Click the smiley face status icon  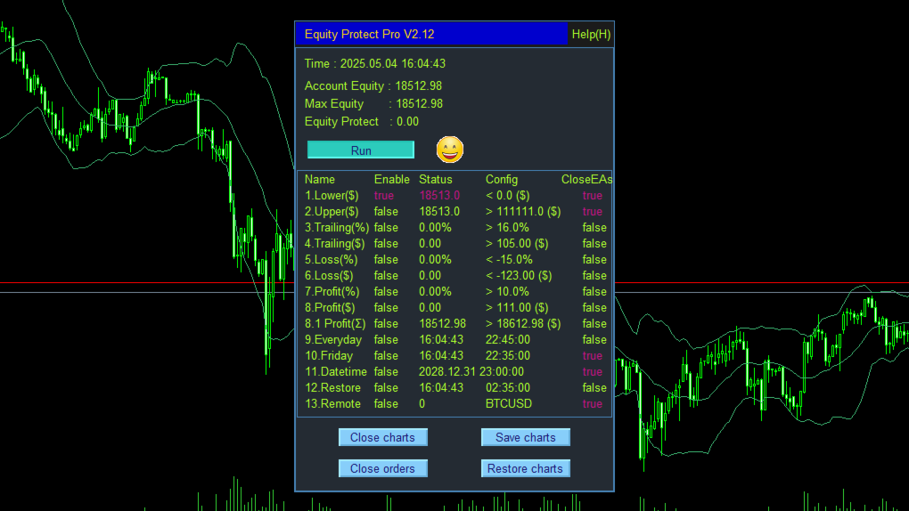point(450,150)
